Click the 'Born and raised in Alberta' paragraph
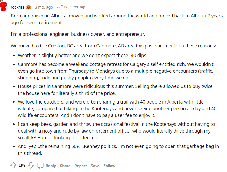227x172 pixels. click(117, 19)
